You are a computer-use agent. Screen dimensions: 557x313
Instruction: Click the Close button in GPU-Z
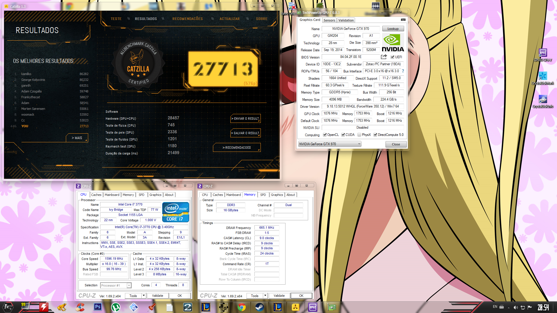coord(396,144)
